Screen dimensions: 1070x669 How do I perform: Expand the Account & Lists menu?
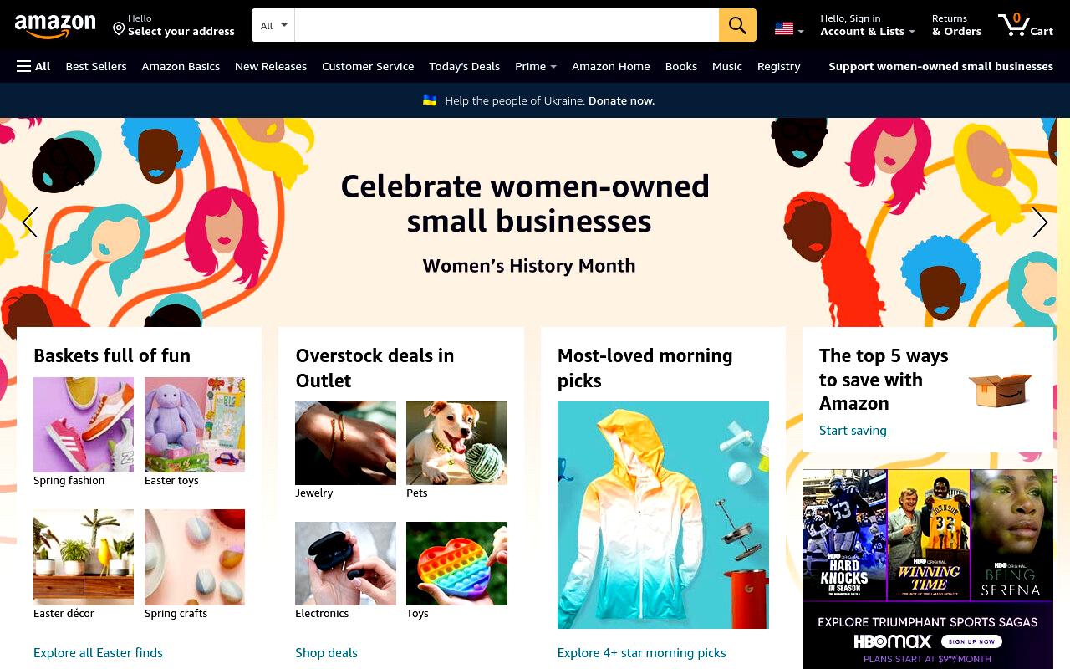[868, 25]
